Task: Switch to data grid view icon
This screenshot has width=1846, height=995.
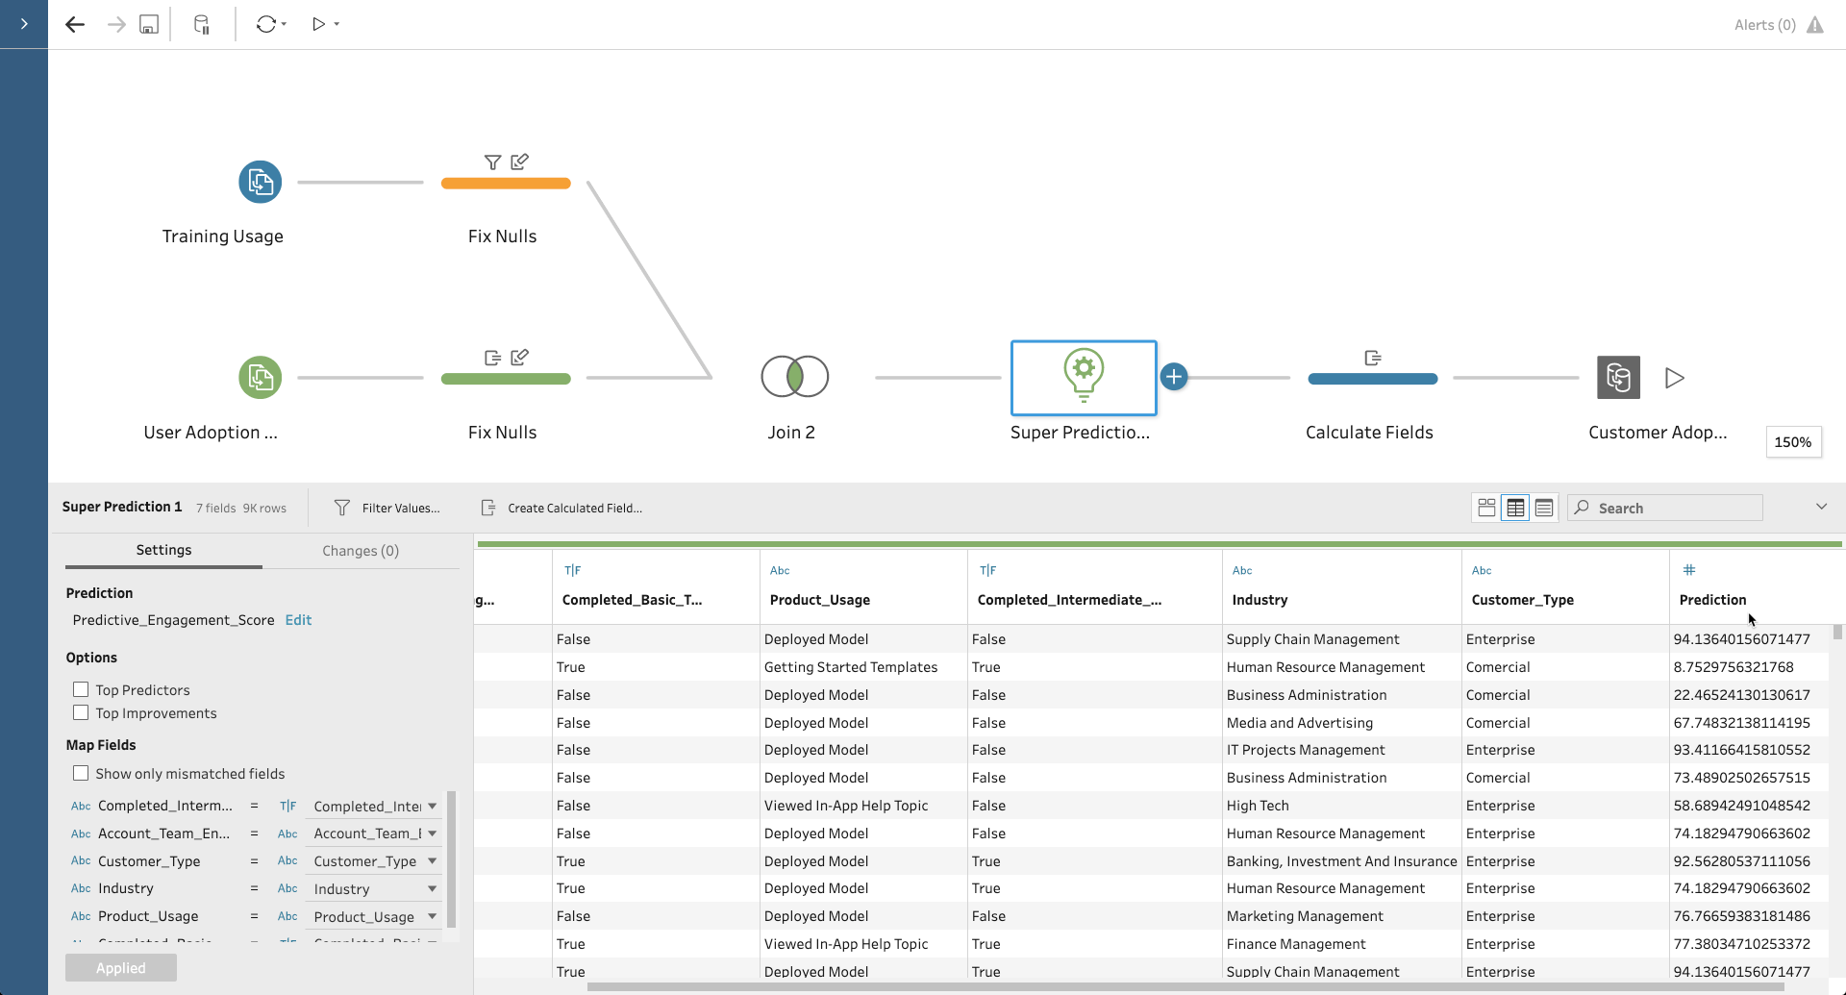Action: click(x=1515, y=508)
